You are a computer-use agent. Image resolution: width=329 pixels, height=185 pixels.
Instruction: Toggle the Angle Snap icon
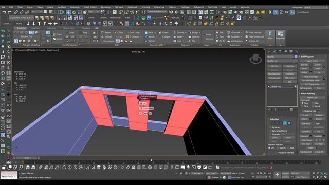(126, 12)
